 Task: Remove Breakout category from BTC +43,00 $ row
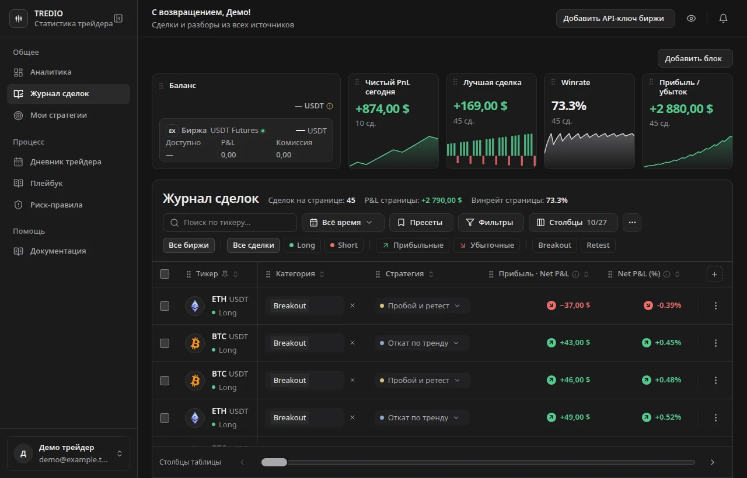tap(352, 343)
